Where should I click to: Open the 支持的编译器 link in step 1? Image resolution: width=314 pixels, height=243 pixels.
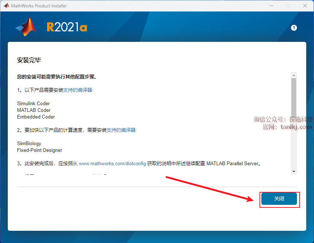[78, 90]
